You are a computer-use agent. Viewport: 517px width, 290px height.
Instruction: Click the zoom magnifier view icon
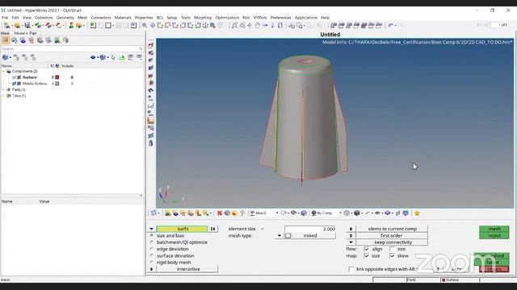tap(145, 25)
